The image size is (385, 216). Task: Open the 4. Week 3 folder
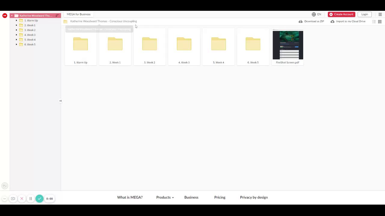click(184, 46)
